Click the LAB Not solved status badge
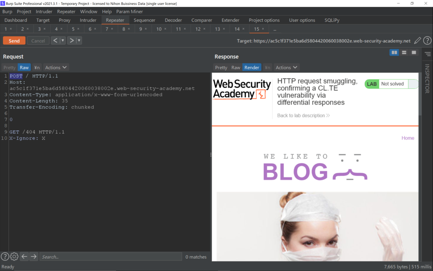 (391, 84)
